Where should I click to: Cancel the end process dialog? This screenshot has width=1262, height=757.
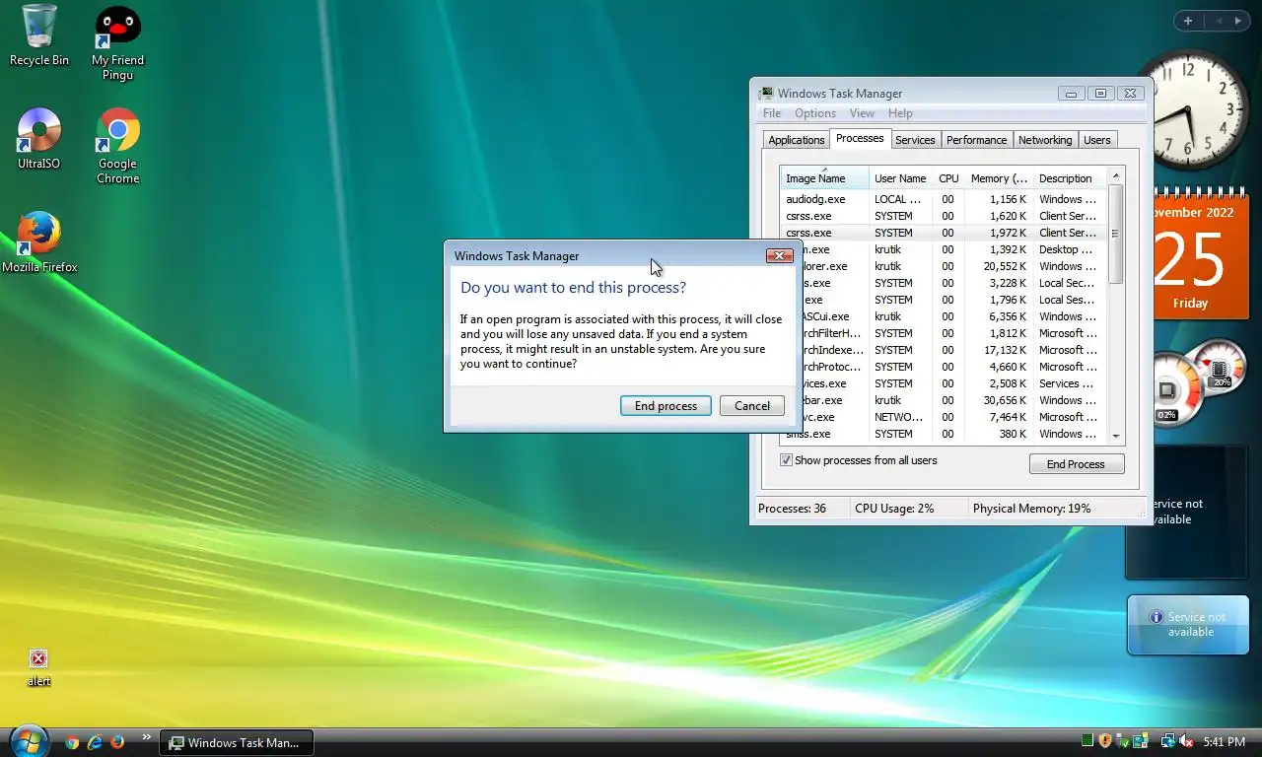click(752, 406)
